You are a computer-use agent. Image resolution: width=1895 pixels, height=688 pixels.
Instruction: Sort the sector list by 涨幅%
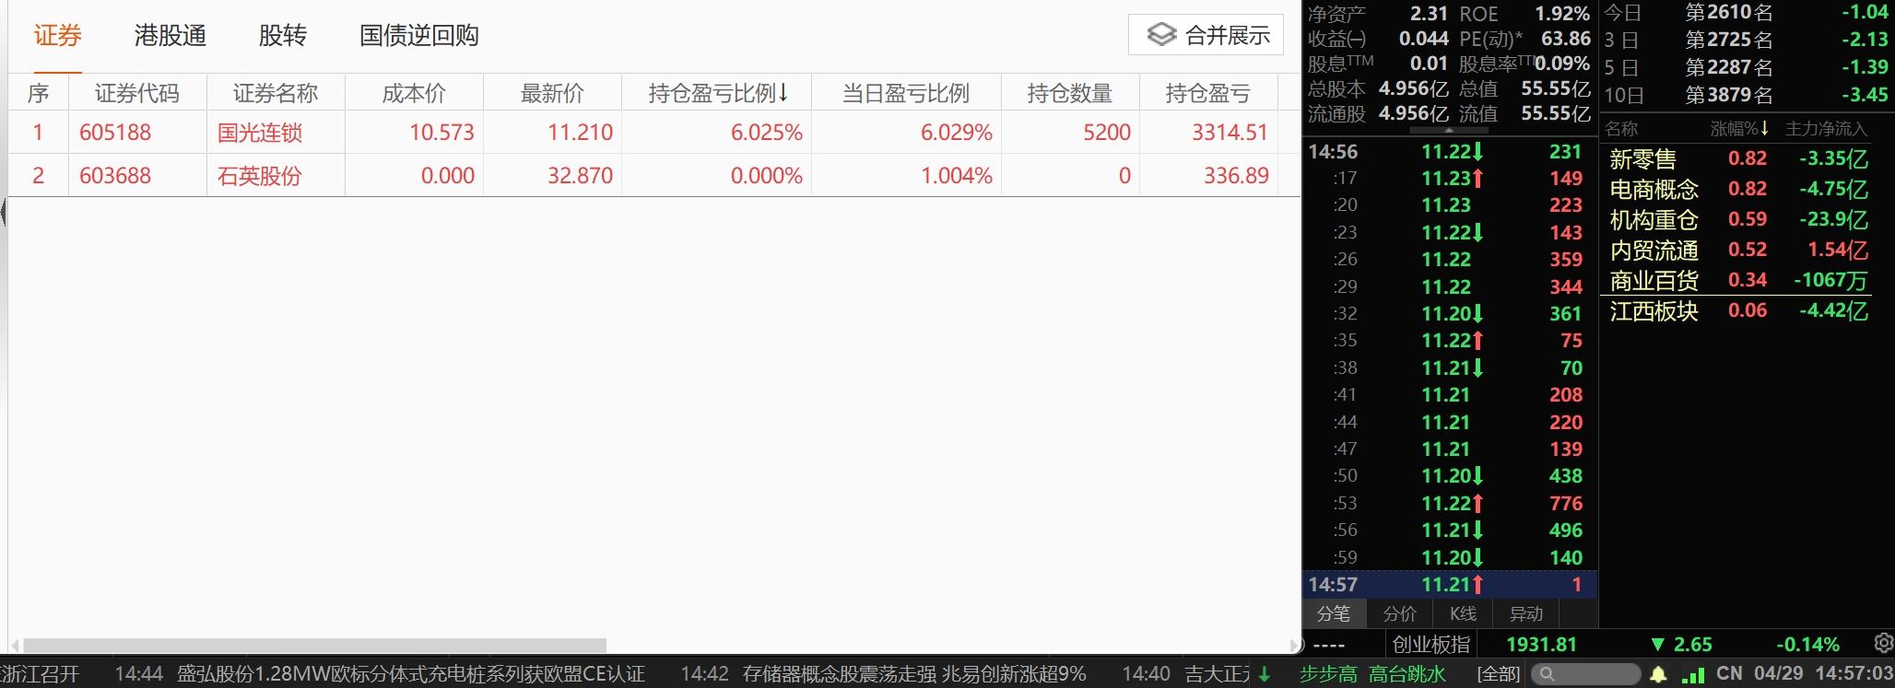click(x=1739, y=129)
